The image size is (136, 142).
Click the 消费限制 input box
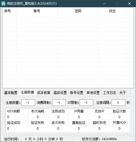pos(59,103)
